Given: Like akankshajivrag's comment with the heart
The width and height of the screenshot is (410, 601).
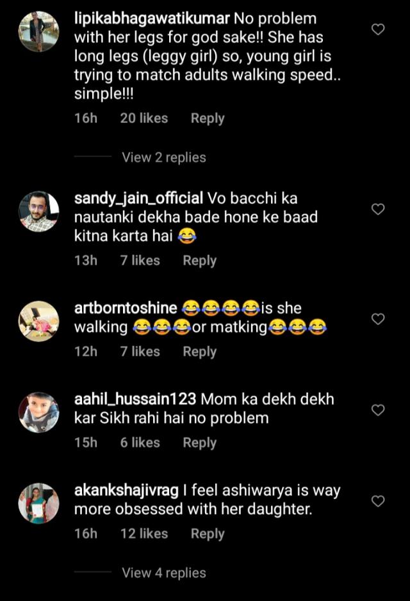Looking at the screenshot, I should (378, 501).
